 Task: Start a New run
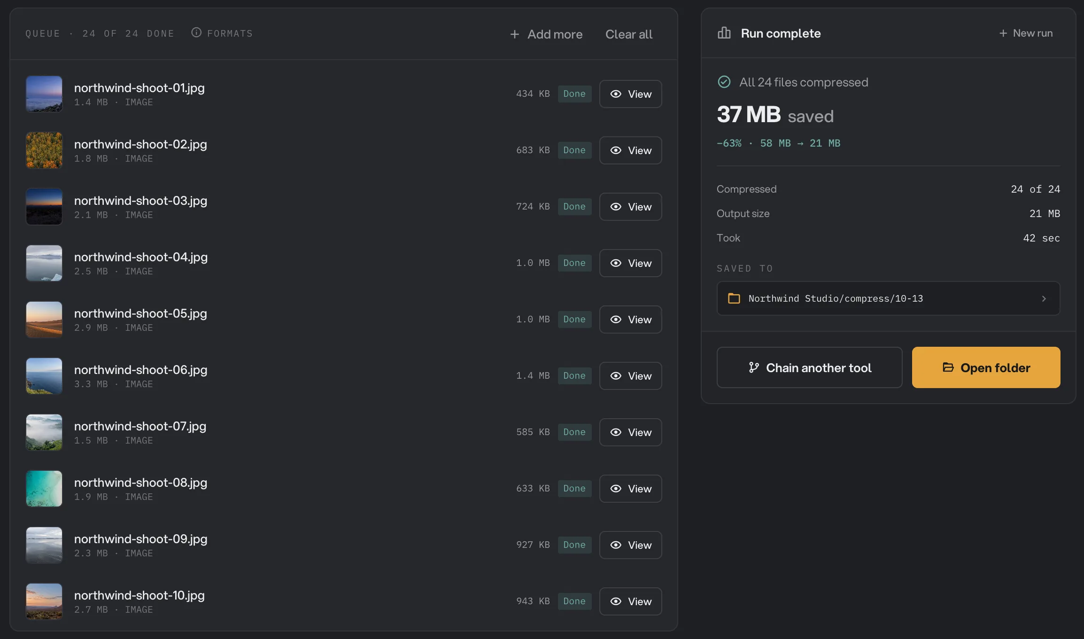coord(1026,33)
